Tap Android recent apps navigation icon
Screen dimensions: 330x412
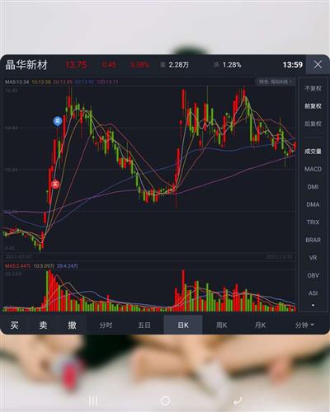point(93,400)
